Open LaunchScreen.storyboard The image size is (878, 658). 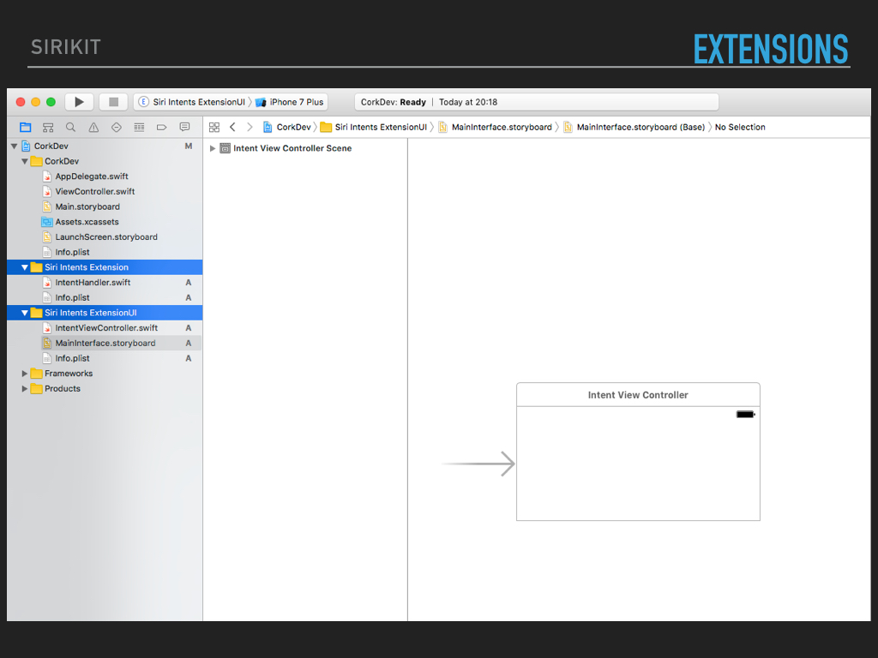click(105, 236)
